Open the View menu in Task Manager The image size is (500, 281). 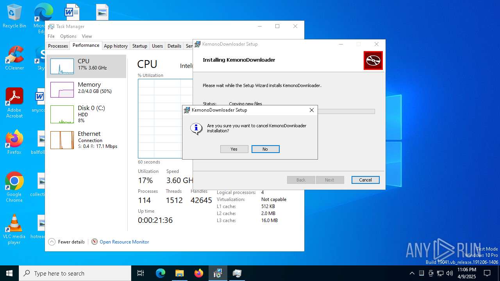click(x=87, y=36)
